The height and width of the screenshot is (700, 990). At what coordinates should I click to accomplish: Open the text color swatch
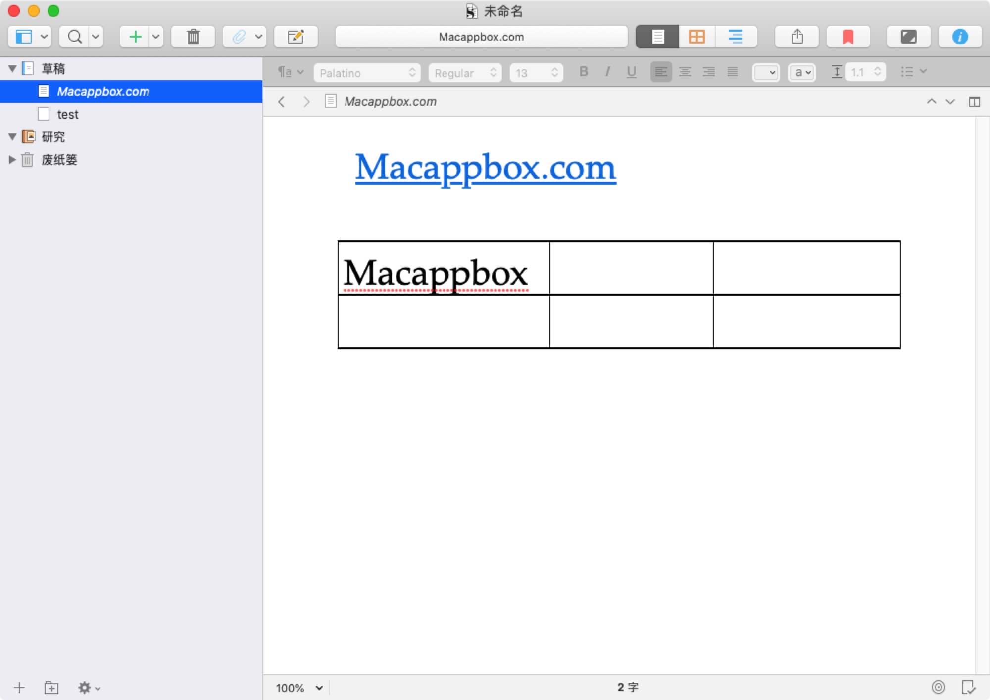click(766, 73)
